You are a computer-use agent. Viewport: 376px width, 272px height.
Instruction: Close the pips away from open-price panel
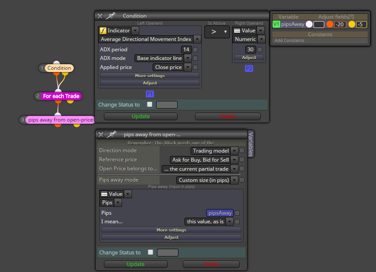[101, 134]
